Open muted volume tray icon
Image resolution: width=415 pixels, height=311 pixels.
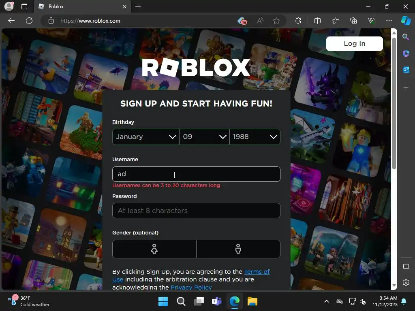click(x=363, y=301)
